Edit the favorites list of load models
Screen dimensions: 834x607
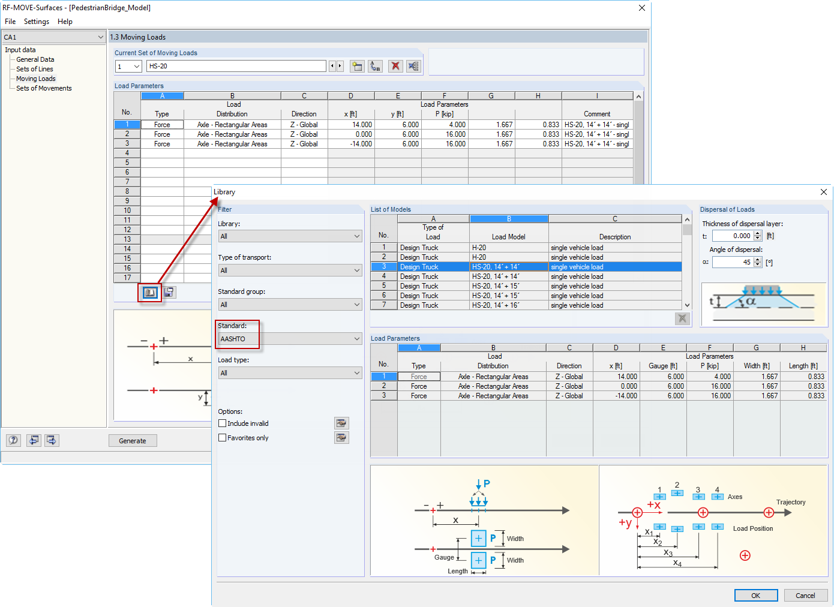click(341, 437)
